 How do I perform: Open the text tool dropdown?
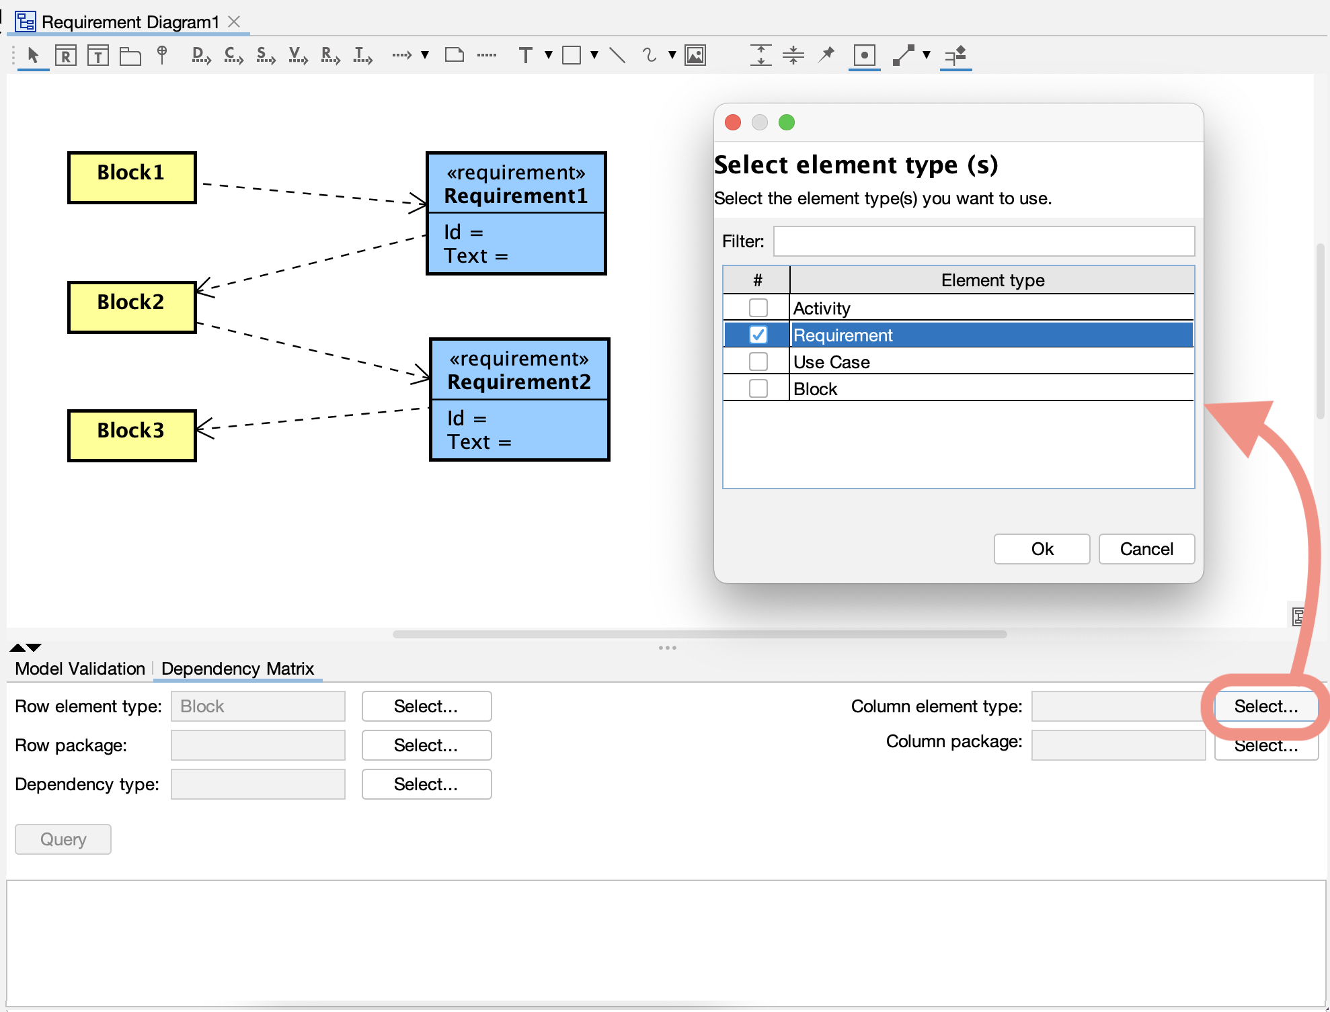click(548, 56)
